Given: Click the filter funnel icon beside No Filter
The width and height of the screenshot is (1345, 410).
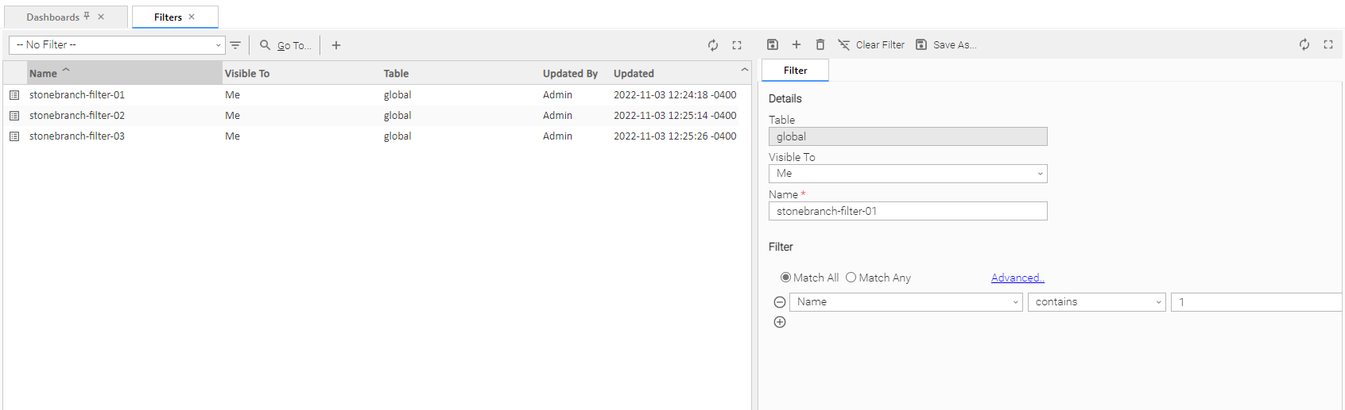Looking at the screenshot, I should (235, 45).
